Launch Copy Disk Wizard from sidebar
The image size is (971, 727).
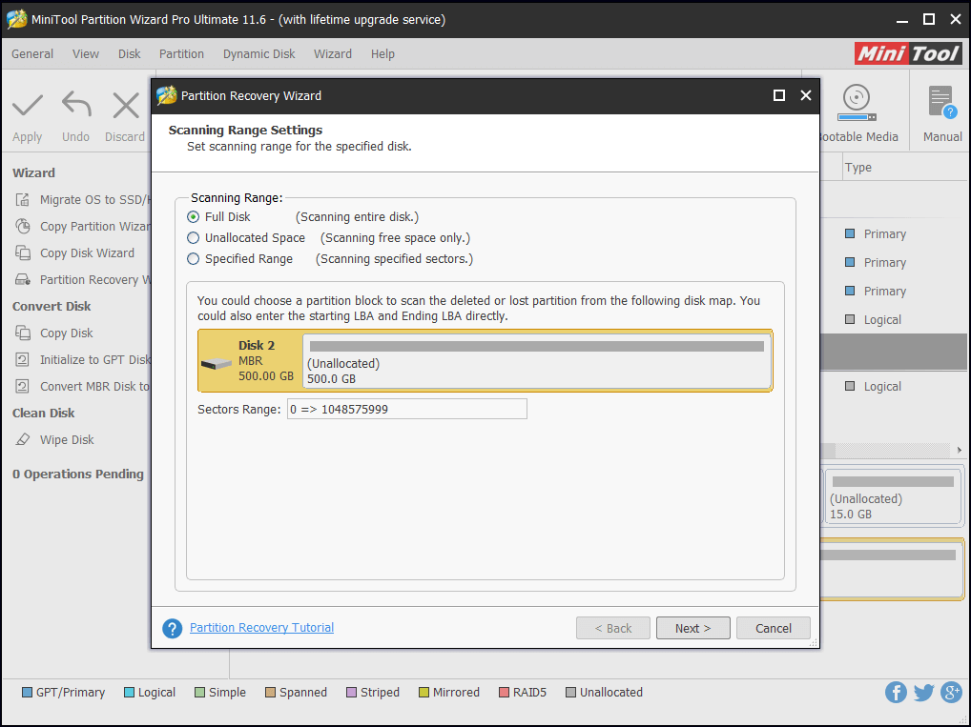coord(75,253)
